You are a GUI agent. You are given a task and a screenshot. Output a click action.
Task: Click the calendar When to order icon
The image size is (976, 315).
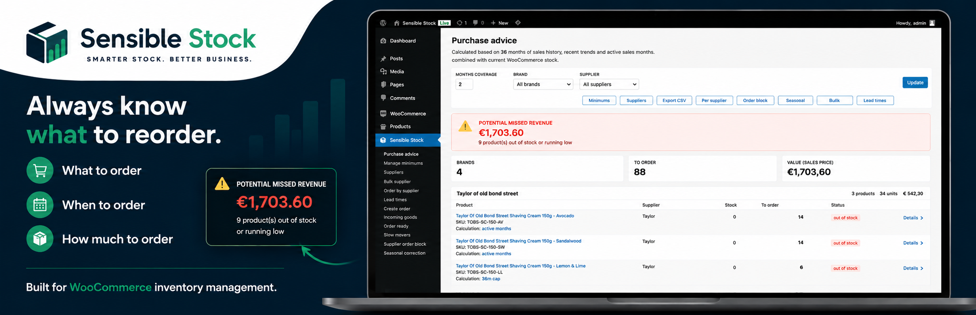click(x=40, y=205)
